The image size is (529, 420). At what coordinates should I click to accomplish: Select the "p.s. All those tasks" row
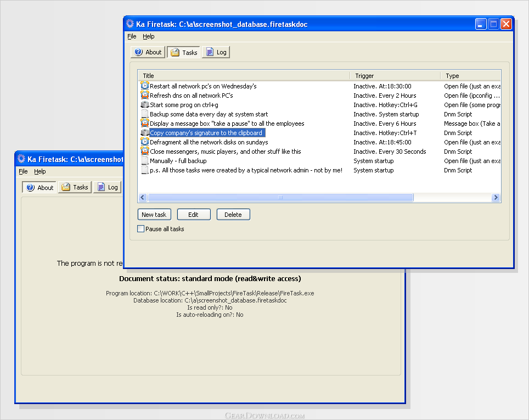246,170
